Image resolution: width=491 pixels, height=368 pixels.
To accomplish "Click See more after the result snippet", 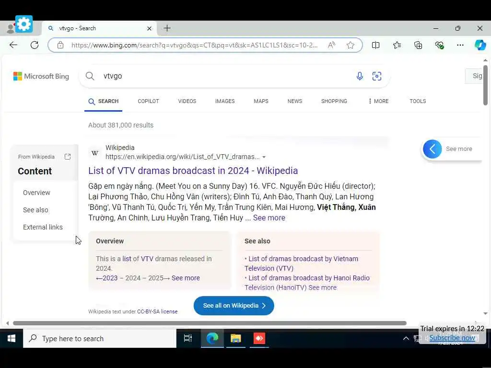I will (269, 218).
